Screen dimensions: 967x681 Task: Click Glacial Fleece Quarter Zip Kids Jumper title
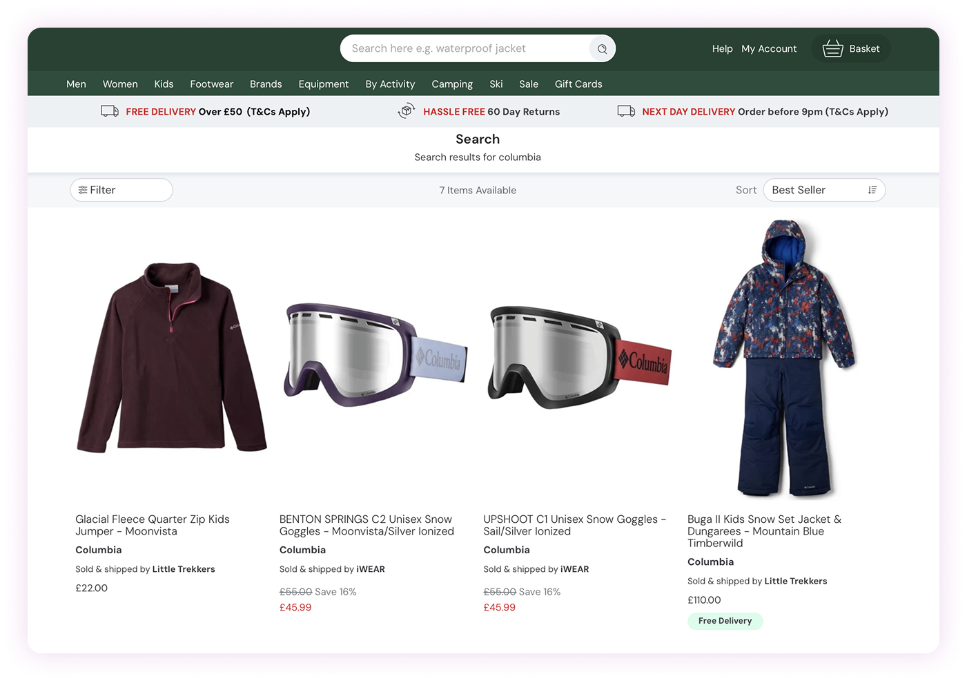(x=153, y=525)
